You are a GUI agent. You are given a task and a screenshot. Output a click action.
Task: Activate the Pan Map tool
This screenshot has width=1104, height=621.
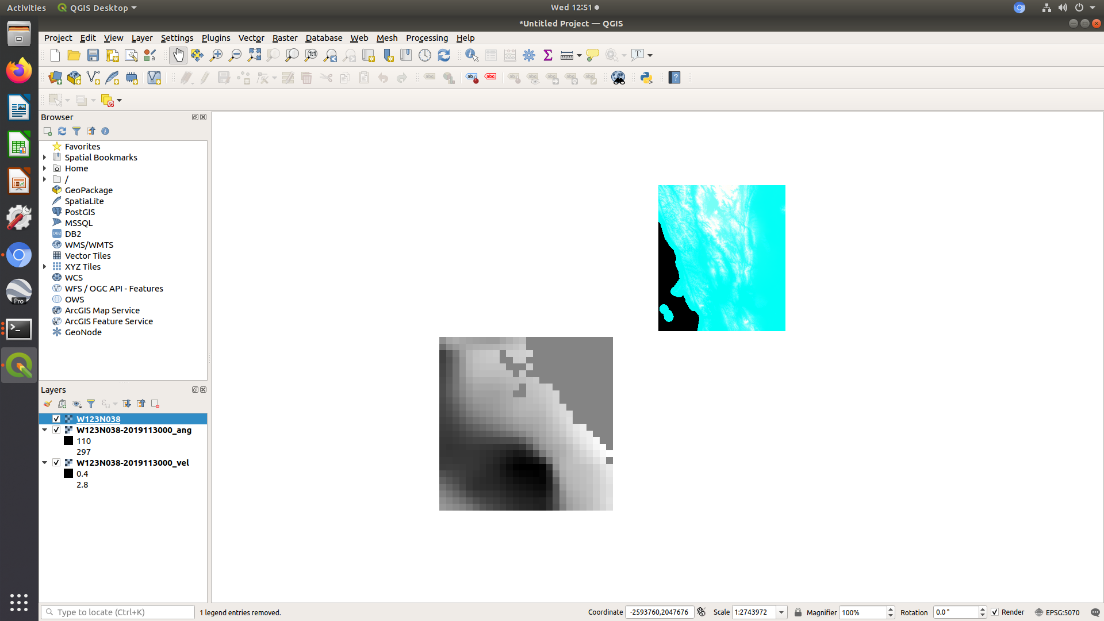click(x=178, y=55)
